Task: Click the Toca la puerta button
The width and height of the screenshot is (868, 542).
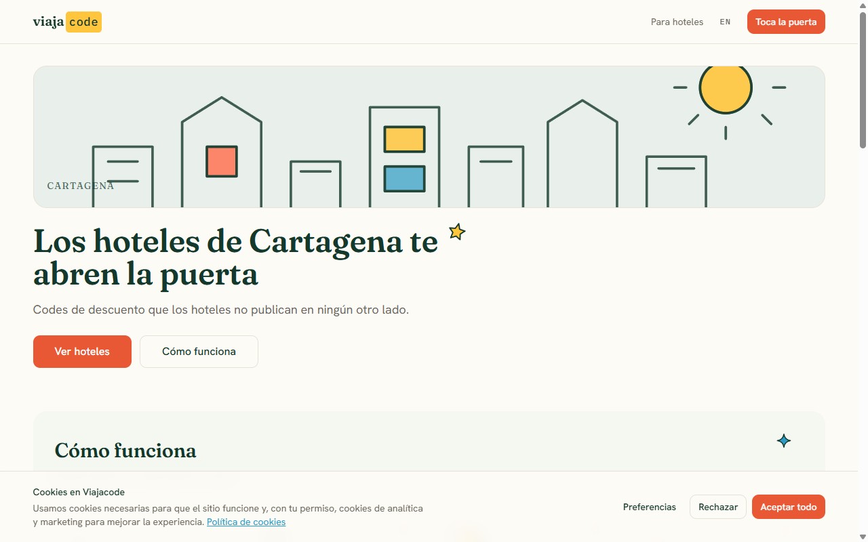Action: (786, 22)
